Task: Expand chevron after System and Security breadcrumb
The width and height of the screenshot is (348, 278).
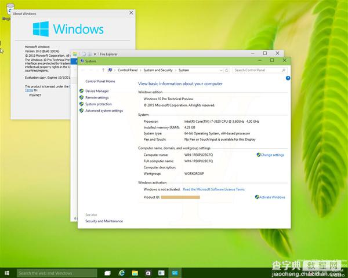Action: pyautogui.click(x=176, y=70)
